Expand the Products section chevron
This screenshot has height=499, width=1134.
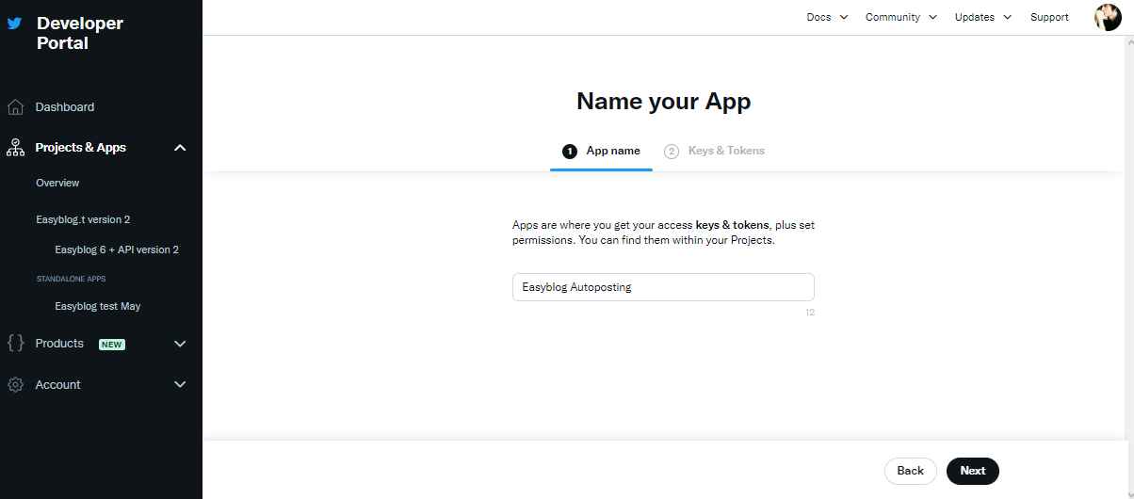(x=181, y=344)
